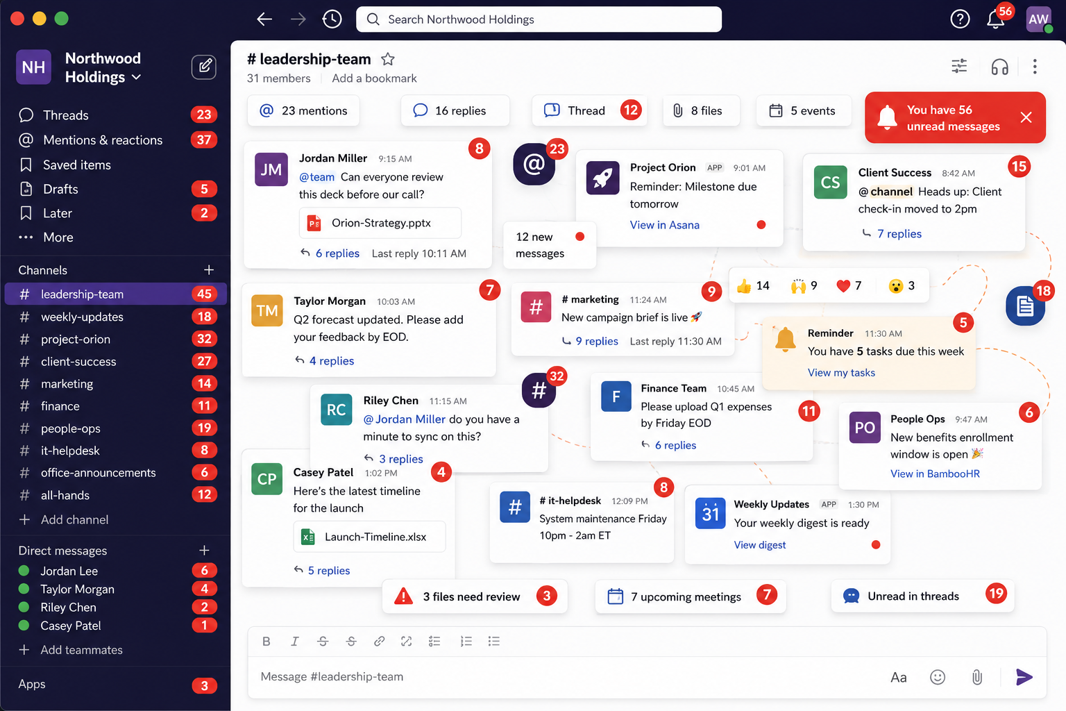
Task: Open the Launch-Timeline.xlsx attachment
Action: (369, 537)
